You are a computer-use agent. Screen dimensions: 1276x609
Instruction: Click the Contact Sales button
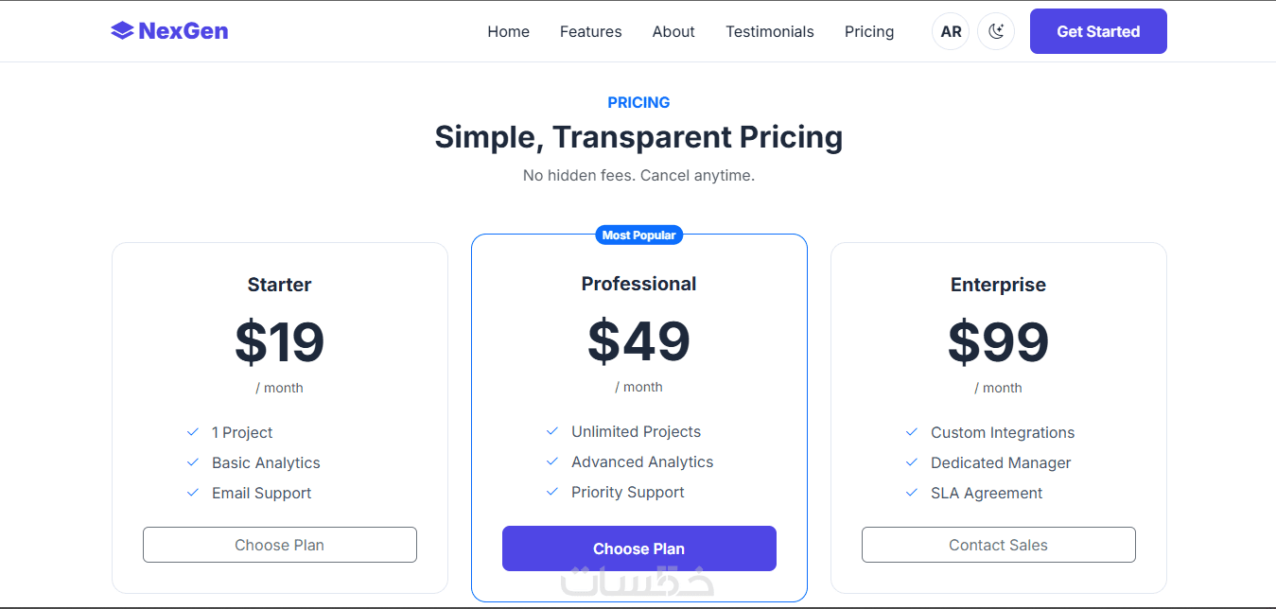(998, 545)
